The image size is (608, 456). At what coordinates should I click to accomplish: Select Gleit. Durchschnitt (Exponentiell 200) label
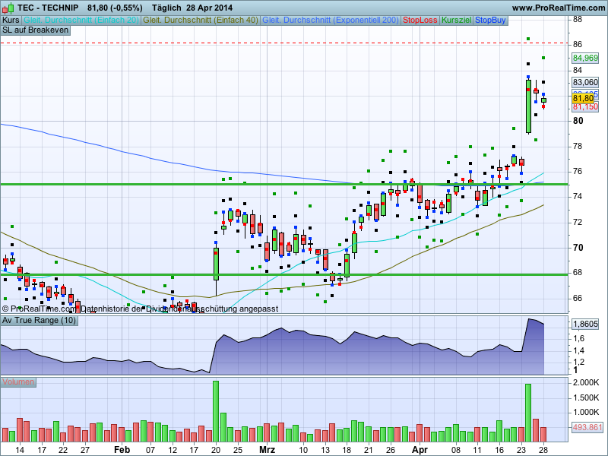[331, 21]
